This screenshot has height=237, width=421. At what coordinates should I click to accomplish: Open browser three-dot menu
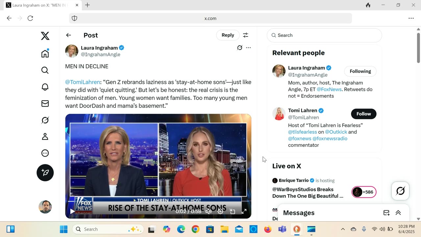pyautogui.click(x=411, y=18)
